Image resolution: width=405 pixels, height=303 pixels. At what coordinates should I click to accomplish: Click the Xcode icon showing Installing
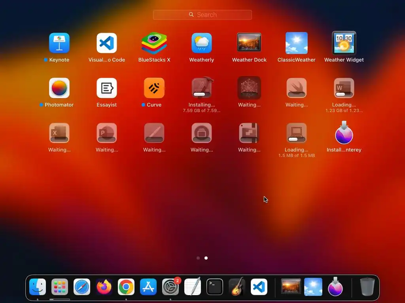[202, 88]
